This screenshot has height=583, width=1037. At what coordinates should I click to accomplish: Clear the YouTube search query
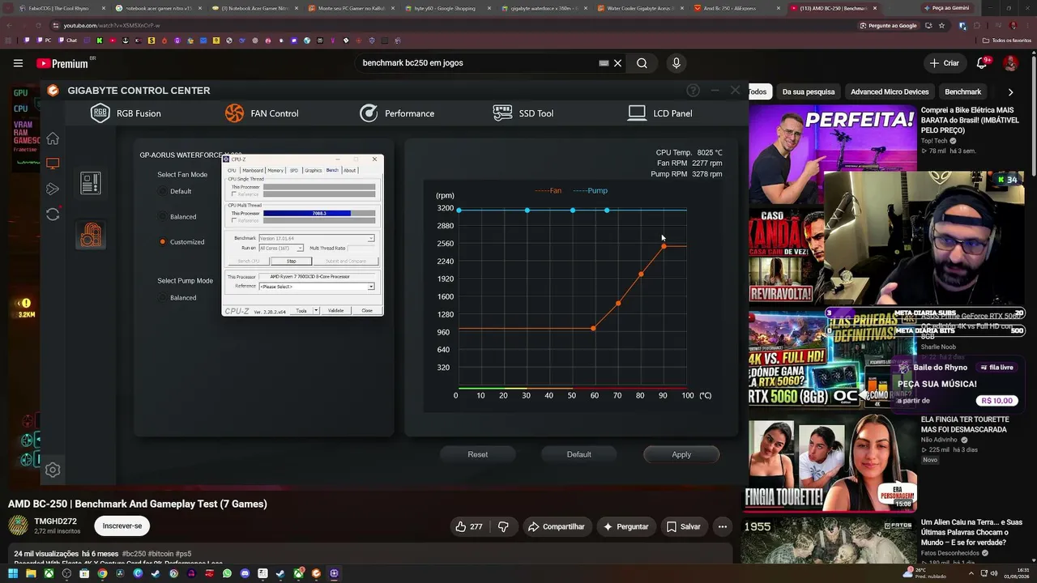coord(617,63)
